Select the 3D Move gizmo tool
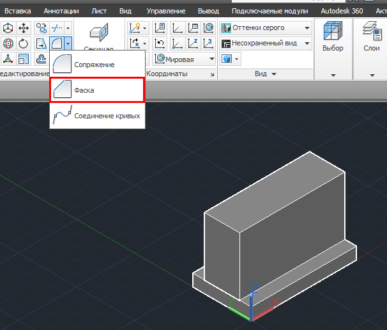The width and height of the screenshot is (387, 330). 8,28
